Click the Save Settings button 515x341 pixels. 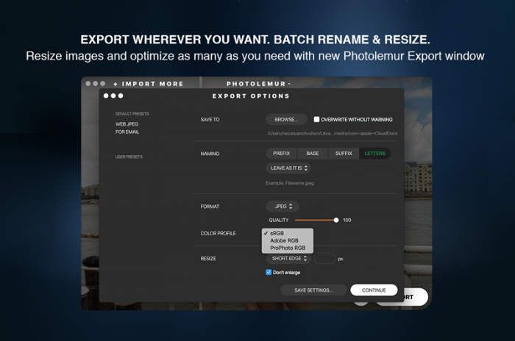coord(313,290)
